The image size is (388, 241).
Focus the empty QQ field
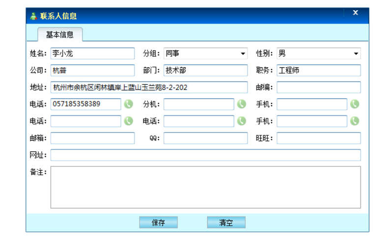(205, 138)
